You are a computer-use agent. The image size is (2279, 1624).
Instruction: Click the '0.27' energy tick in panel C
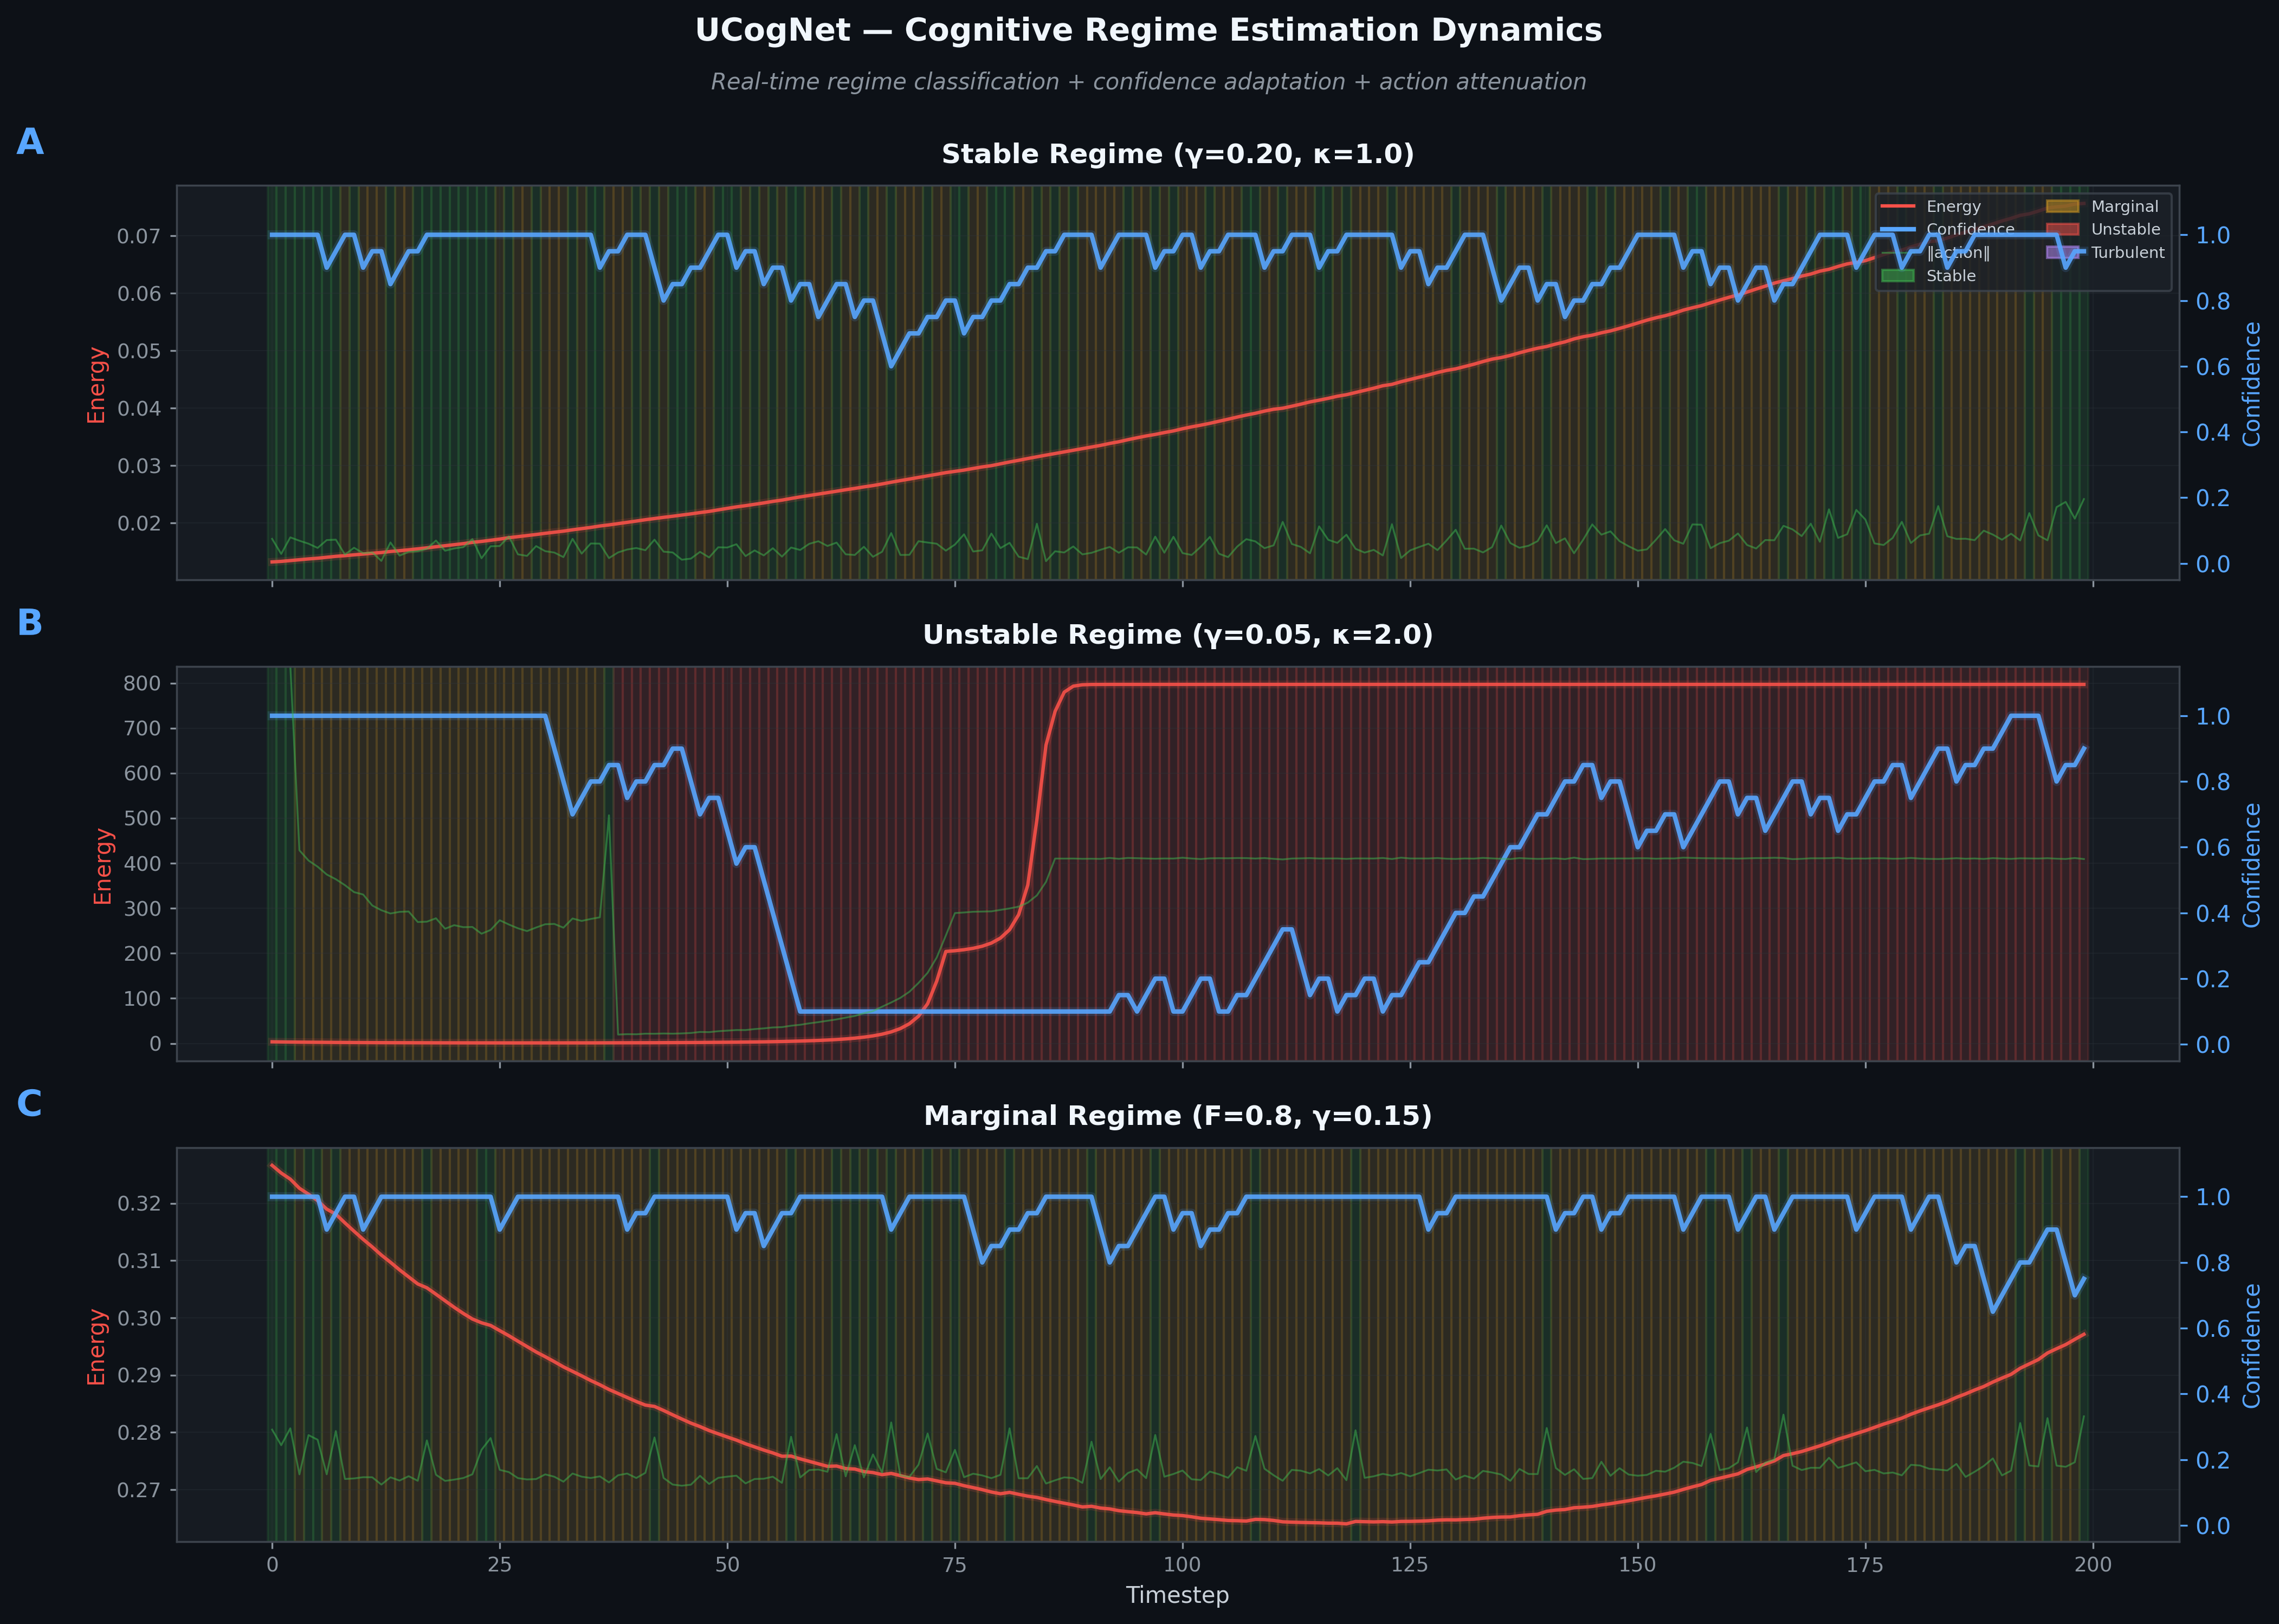coord(139,1490)
